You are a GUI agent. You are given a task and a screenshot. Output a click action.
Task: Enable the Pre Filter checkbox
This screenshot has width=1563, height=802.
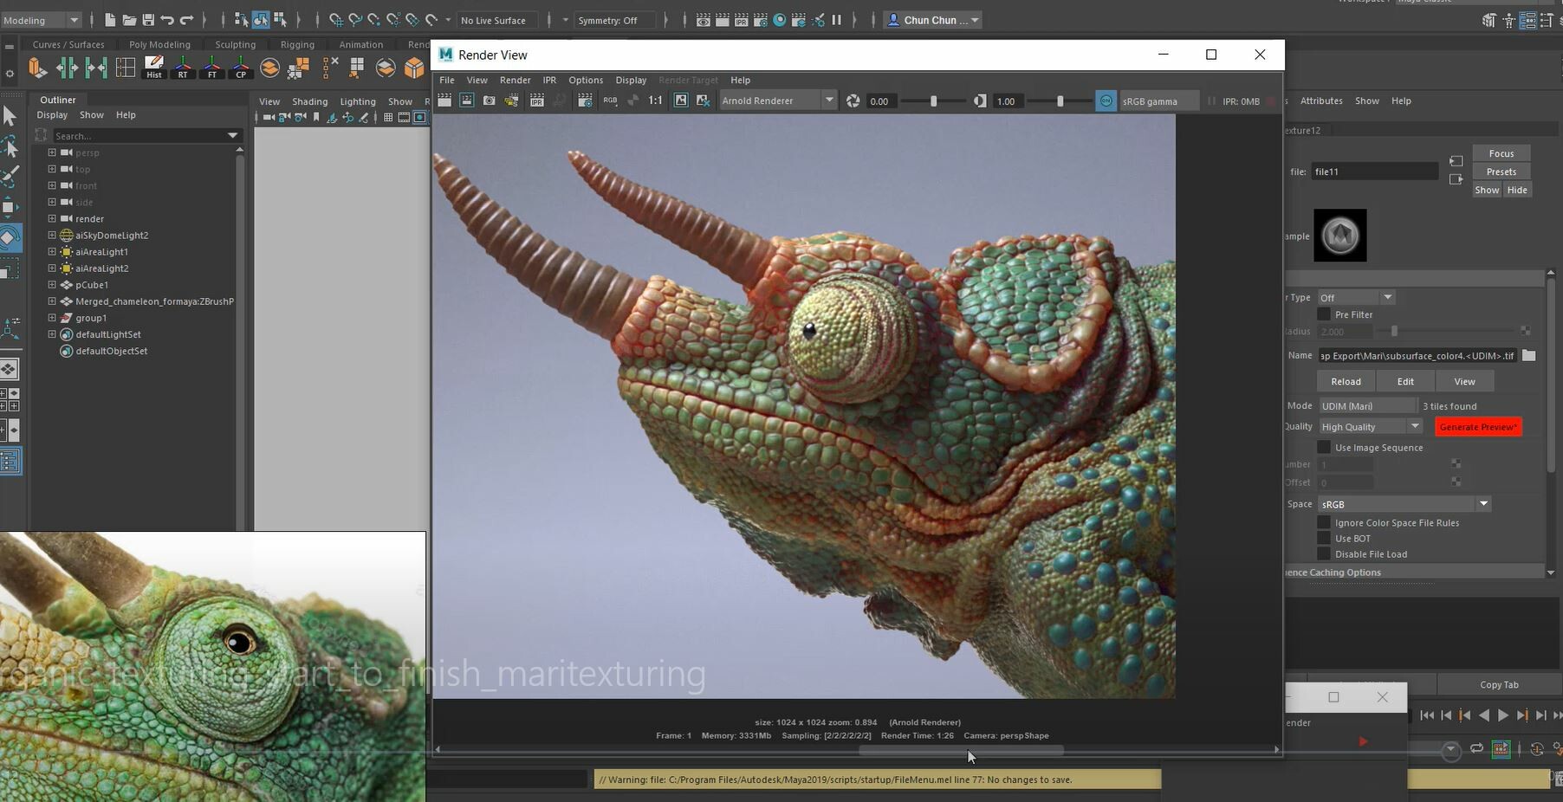[1324, 314]
